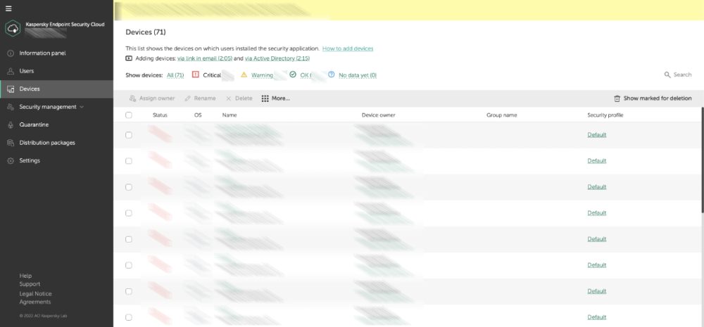Click the Users person icon
Viewport: 704px width, 327px height.
pos(11,71)
